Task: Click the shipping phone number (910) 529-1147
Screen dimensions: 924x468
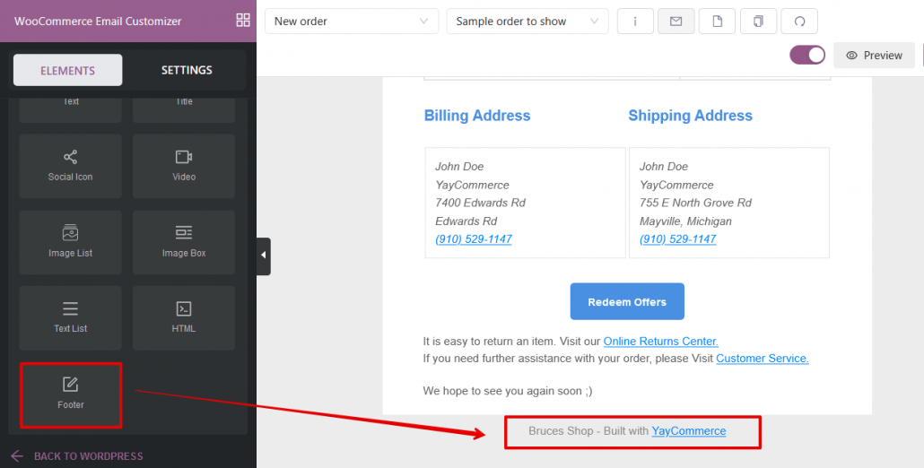Action: (x=677, y=239)
